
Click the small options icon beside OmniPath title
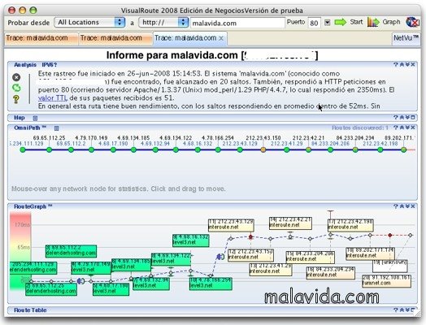56,128
